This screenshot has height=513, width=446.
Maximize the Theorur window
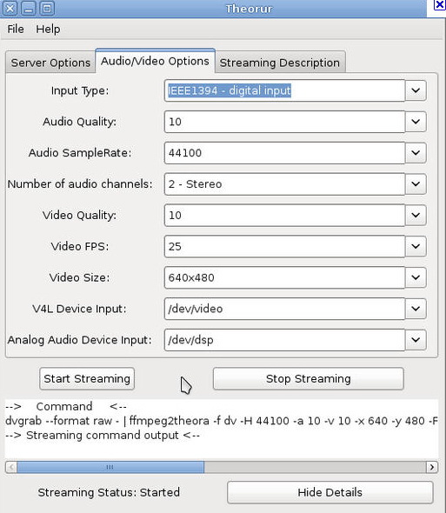47,9
